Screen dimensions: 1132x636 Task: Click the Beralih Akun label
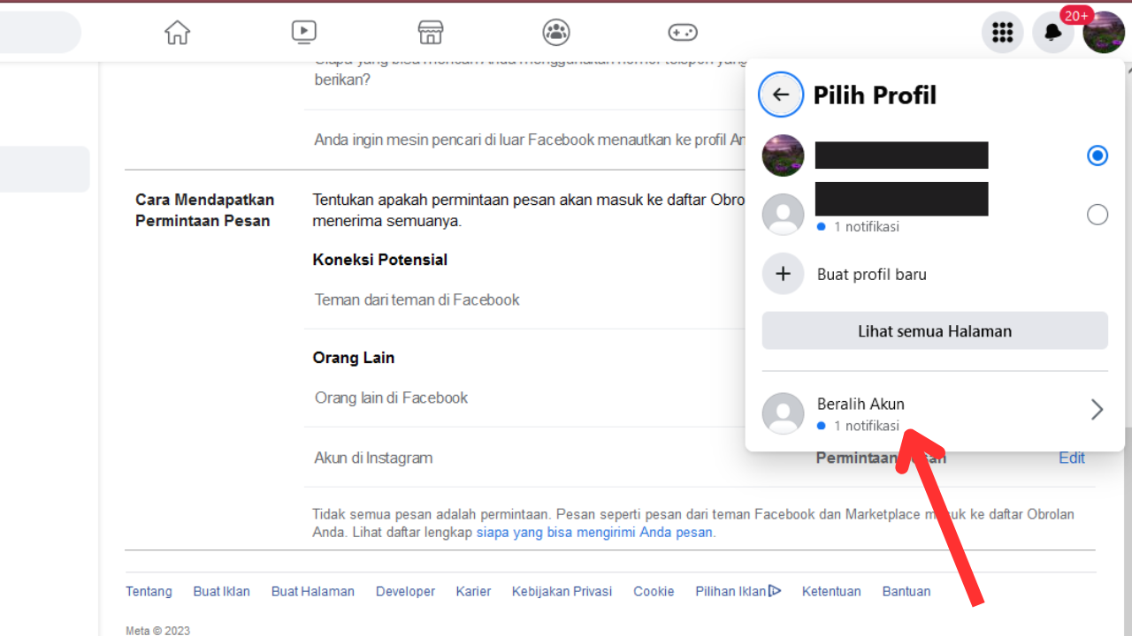[860, 404]
